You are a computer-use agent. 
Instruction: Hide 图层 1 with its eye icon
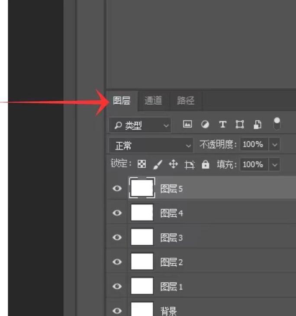coord(117,286)
